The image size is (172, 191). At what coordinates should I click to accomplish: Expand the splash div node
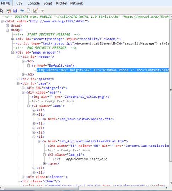(18, 79)
